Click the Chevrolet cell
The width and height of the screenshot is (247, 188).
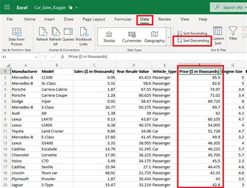pos(26,155)
